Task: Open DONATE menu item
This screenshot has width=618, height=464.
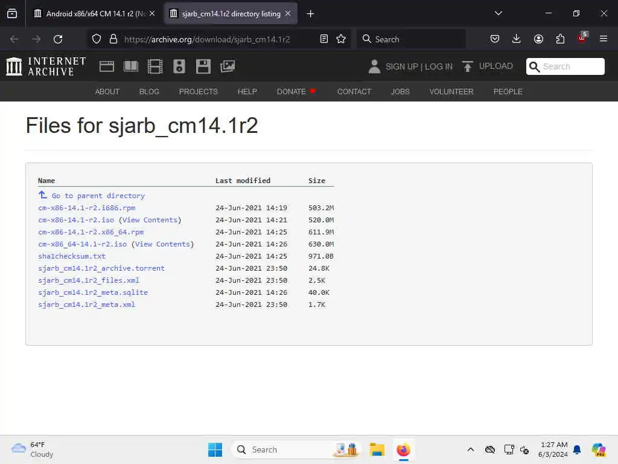Action: 296,92
